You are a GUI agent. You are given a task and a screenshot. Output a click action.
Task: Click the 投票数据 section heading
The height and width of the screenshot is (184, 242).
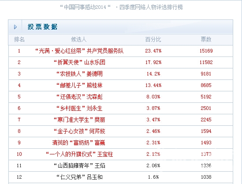43,27
